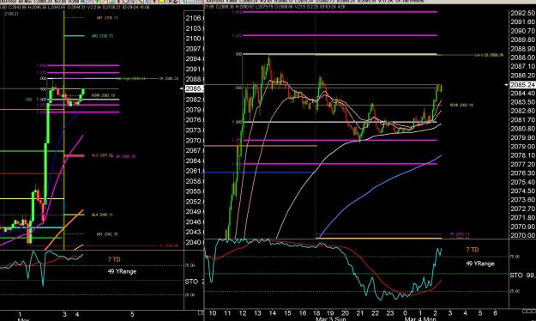Click hour 20 on right chart time axis
This screenshot has width=536, height=321.
coord(345,313)
